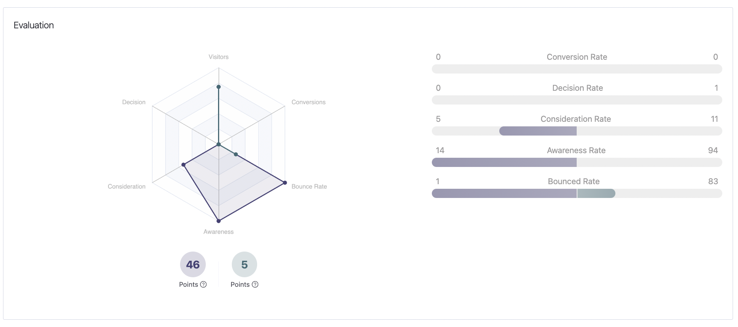The height and width of the screenshot is (327, 738).
Task: Click the Bounce Rate axis label
Action: (x=309, y=186)
